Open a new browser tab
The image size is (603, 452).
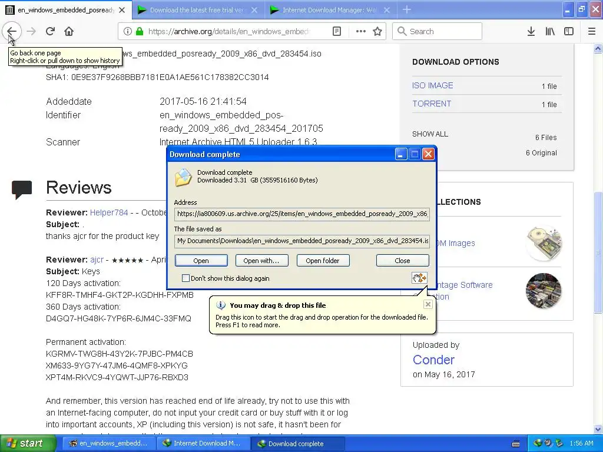pyautogui.click(x=406, y=9)
